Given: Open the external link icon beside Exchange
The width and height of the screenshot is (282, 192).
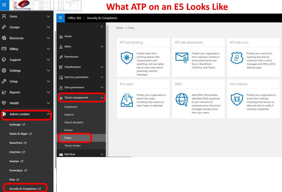Looking at the screenshot, I should click(x=24, y=125).
